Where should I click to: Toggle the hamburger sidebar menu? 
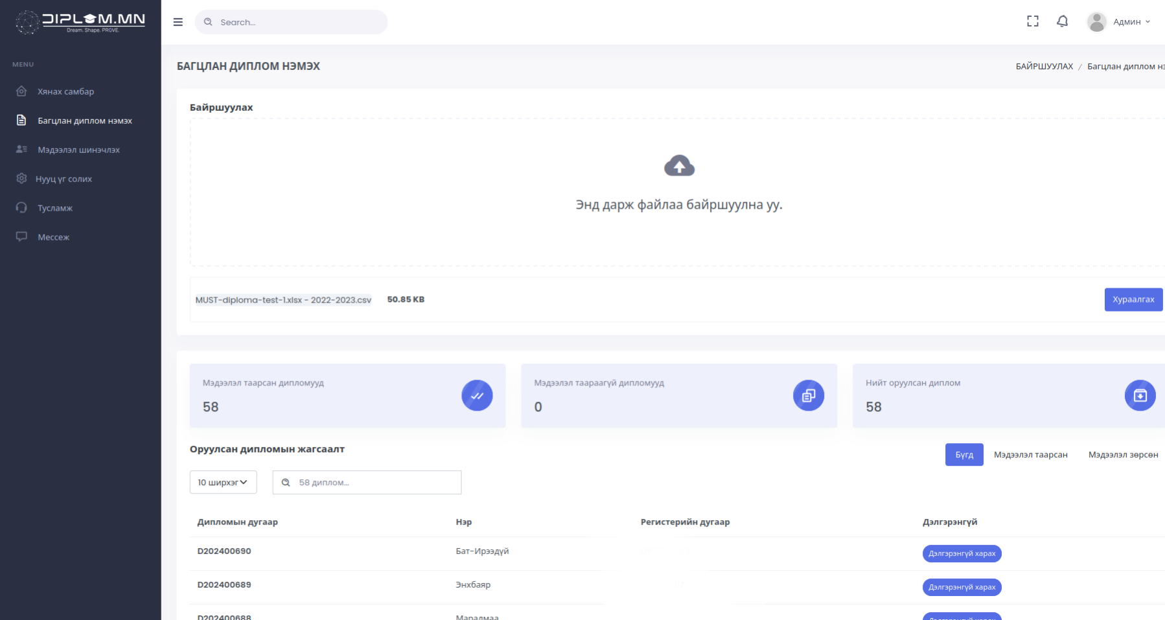[178, 22]
